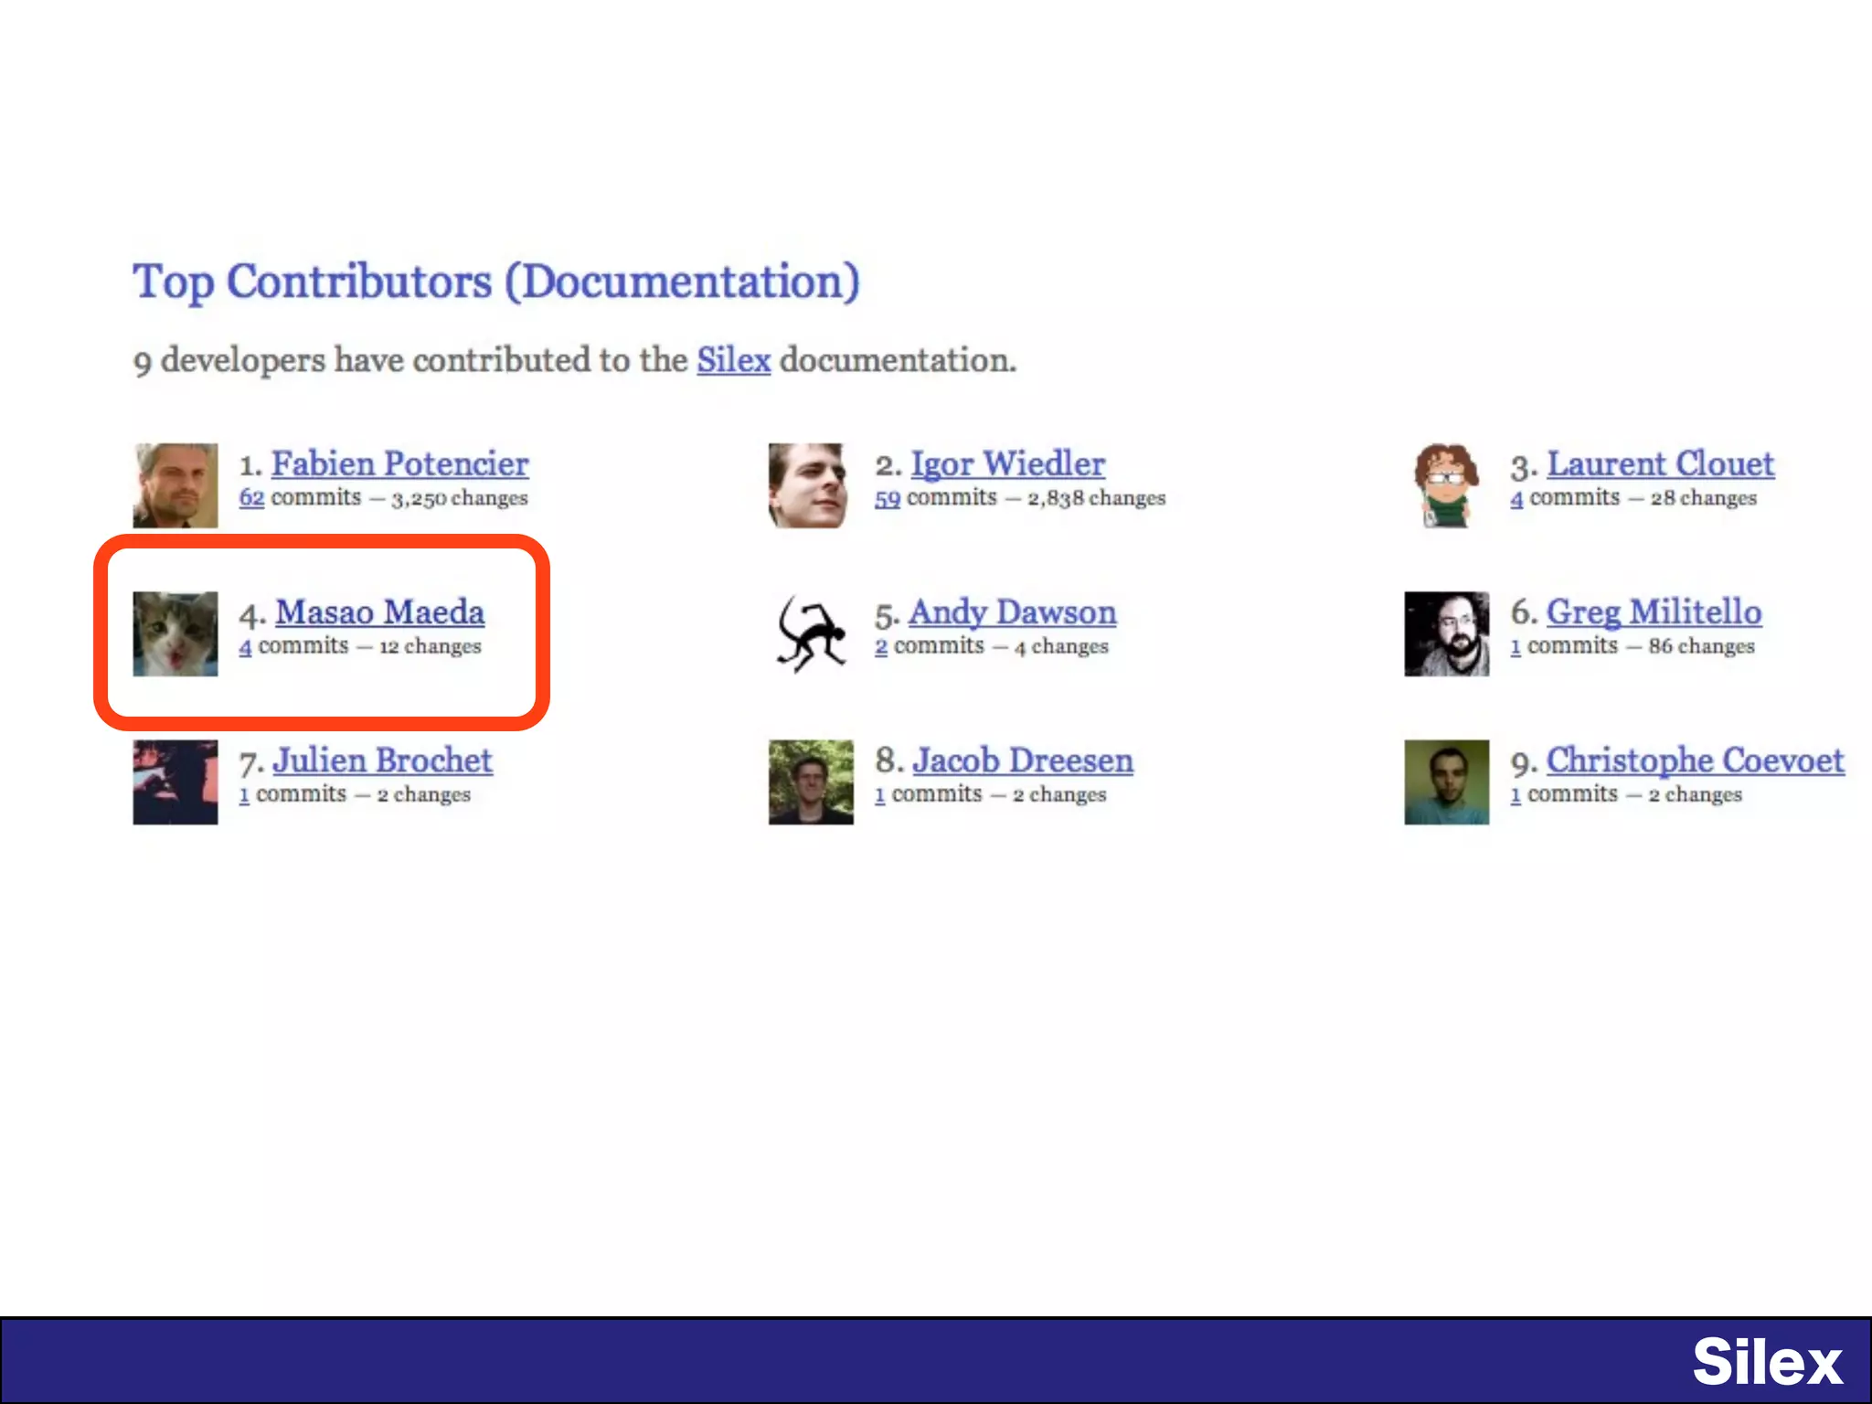The image size is (1872, 1404).
Task: Click Laurent Clouet's cartoon avatar
Action: point(1446,485)
